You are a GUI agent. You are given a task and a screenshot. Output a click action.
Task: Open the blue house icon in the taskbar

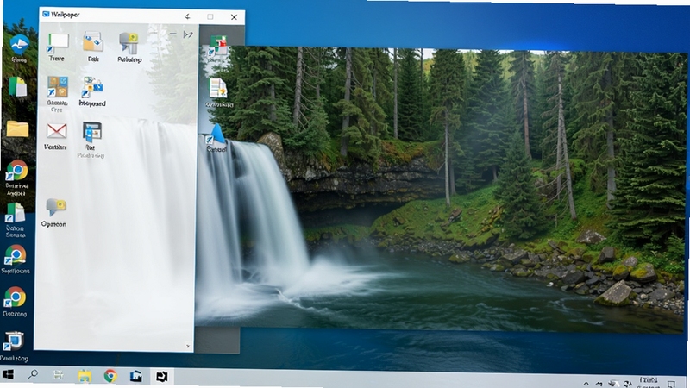[136, 376]
